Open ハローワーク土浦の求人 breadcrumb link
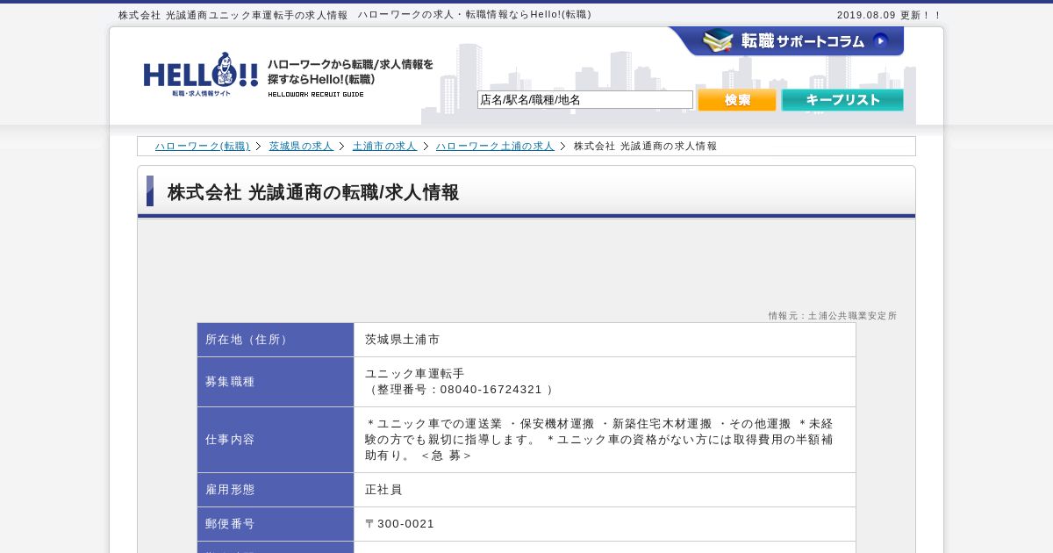The image size is (1053, 553). pos(495,147)
